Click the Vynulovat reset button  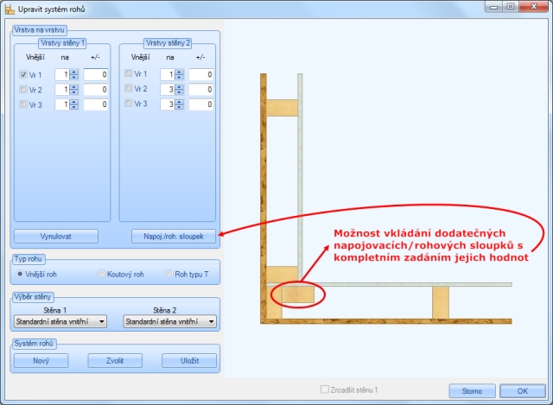click(55, 236)
